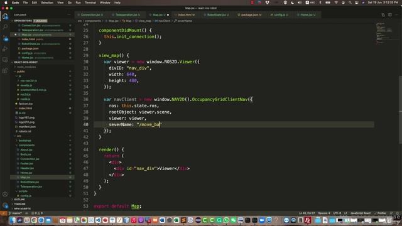
Task: Open the Source Control view in activity bar
Action: (x=5, y=38)
